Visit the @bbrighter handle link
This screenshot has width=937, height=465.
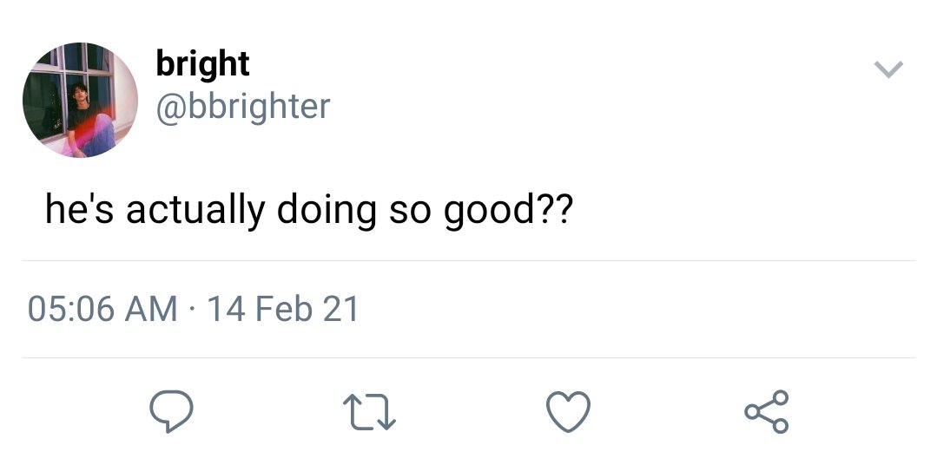[242, 107]
